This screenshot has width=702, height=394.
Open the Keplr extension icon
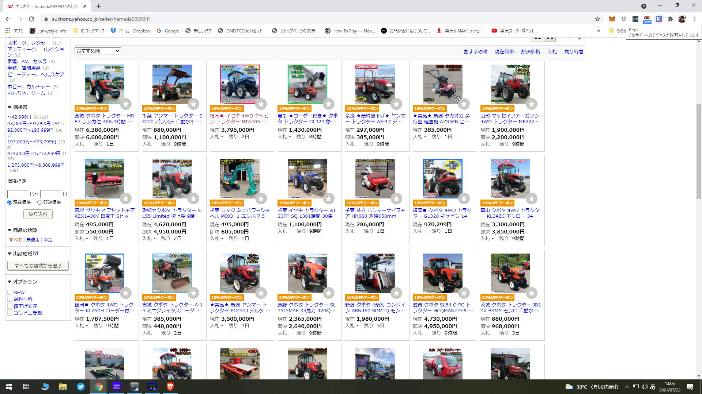click(659, 19)
